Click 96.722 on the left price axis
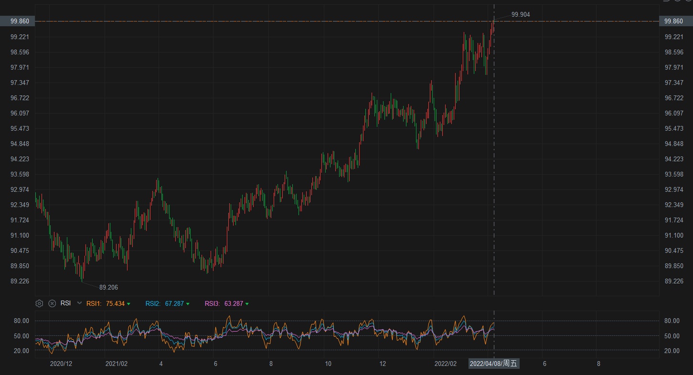This screenshot has width=693, height=375. pos(20,98)
